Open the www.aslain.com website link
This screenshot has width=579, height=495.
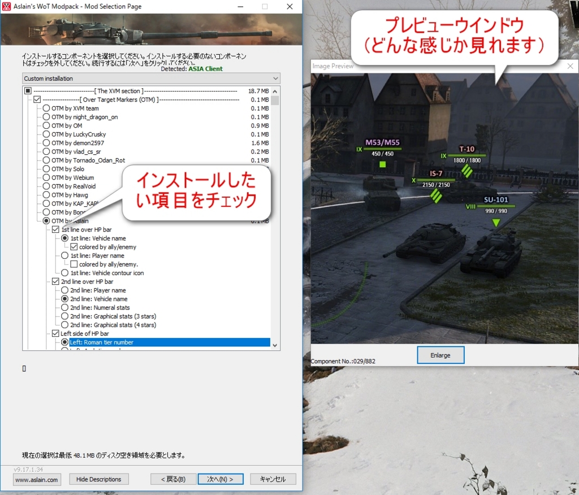(x=36, y=479)
